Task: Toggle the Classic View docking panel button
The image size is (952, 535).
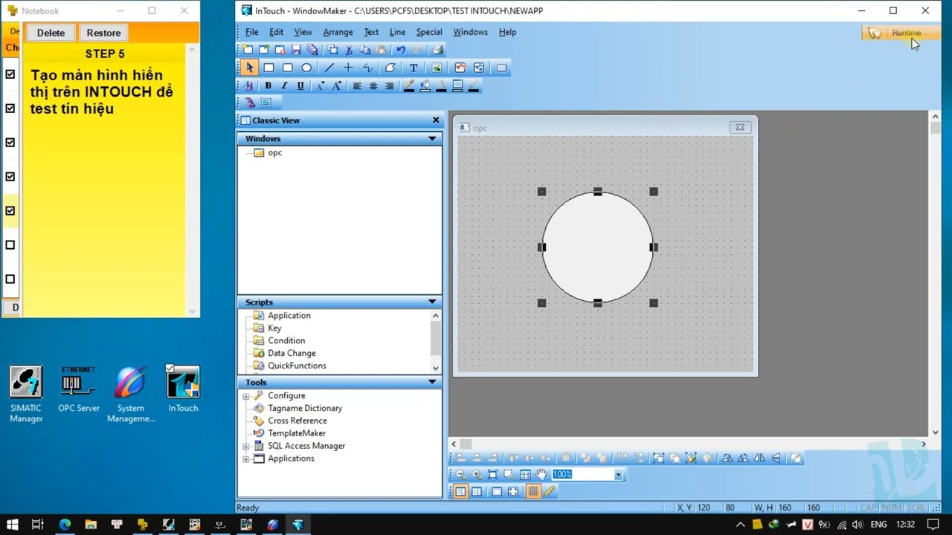Action: coord(460,491)
